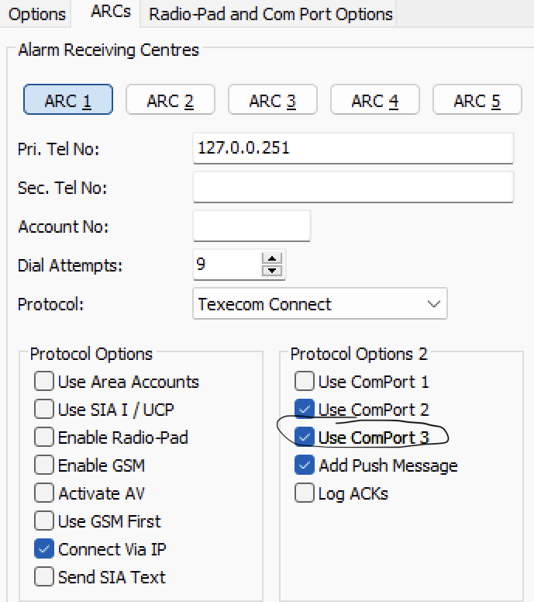
Task: Open the Protocol dropdown
Action: pos(319,304)
